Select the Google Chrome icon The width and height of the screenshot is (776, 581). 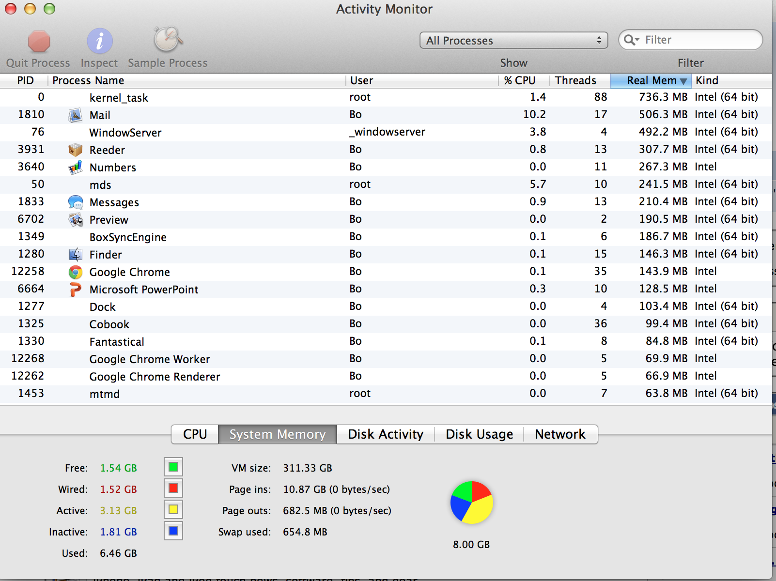(x=75, y=272)
